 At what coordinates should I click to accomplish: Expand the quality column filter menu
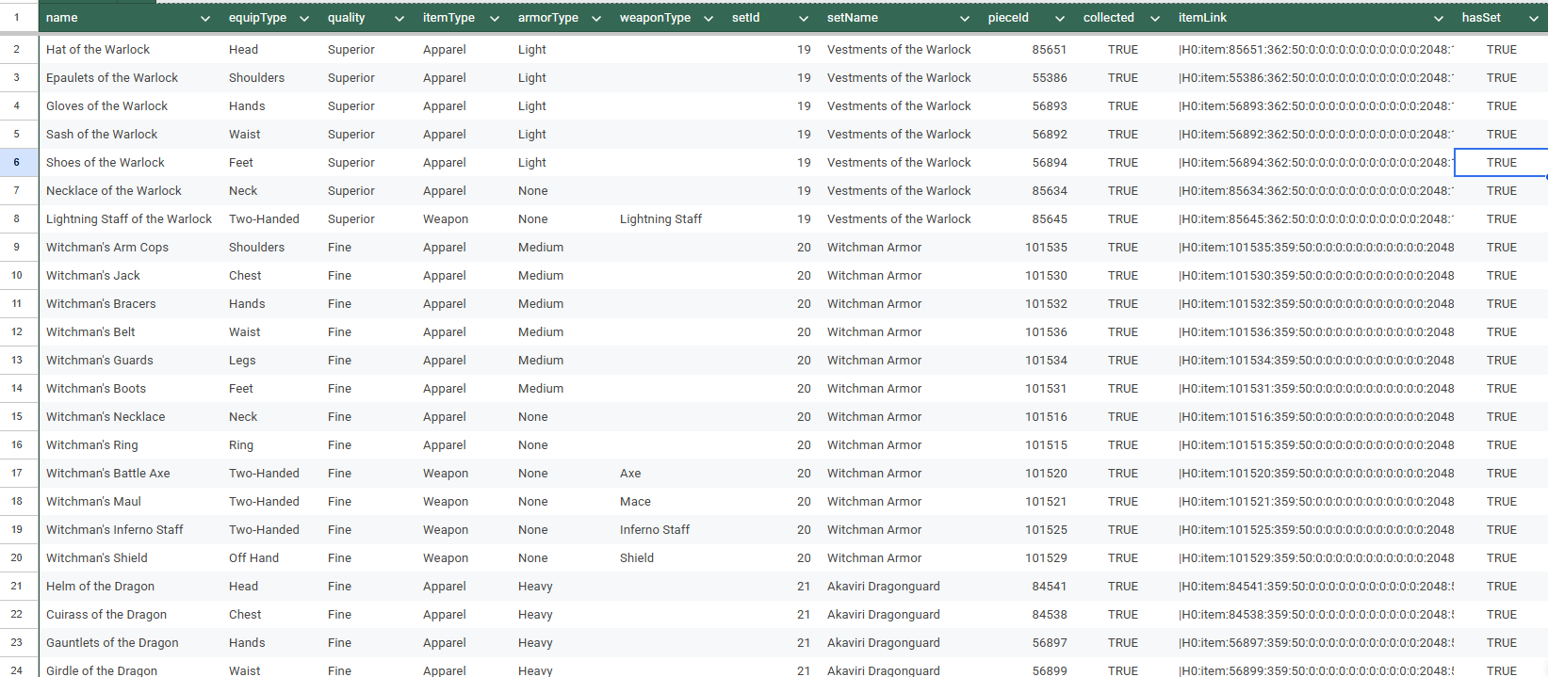[399, 19]
